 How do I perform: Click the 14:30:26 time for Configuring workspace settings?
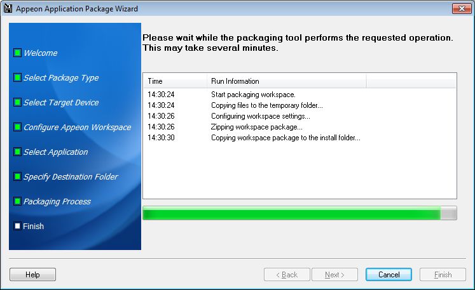[161, 116]
